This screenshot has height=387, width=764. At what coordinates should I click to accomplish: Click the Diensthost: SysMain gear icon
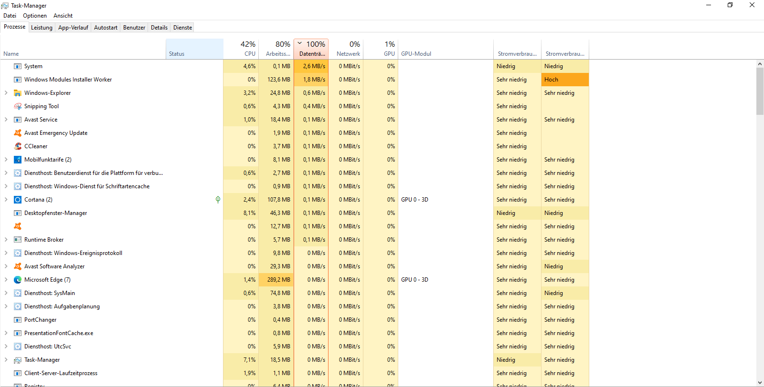pos(18,293)
